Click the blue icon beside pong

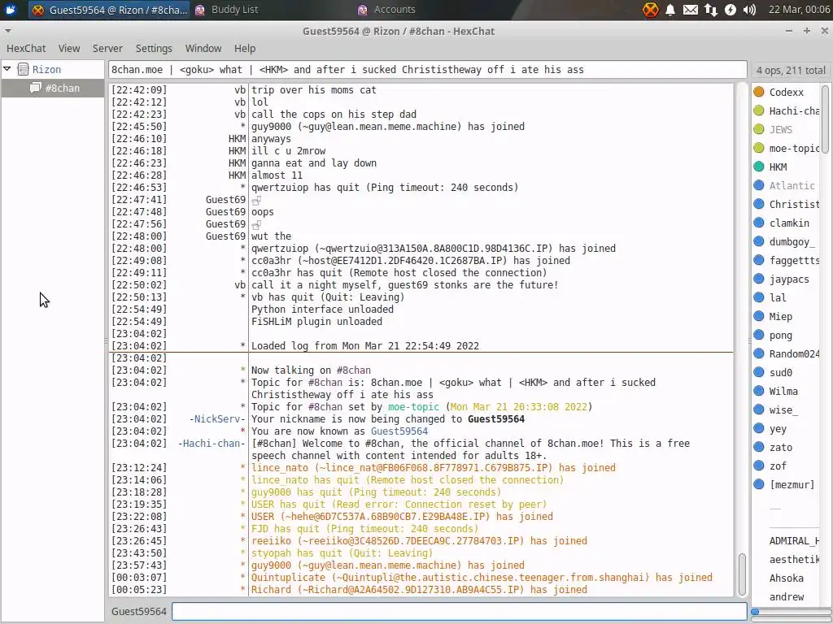759,335
